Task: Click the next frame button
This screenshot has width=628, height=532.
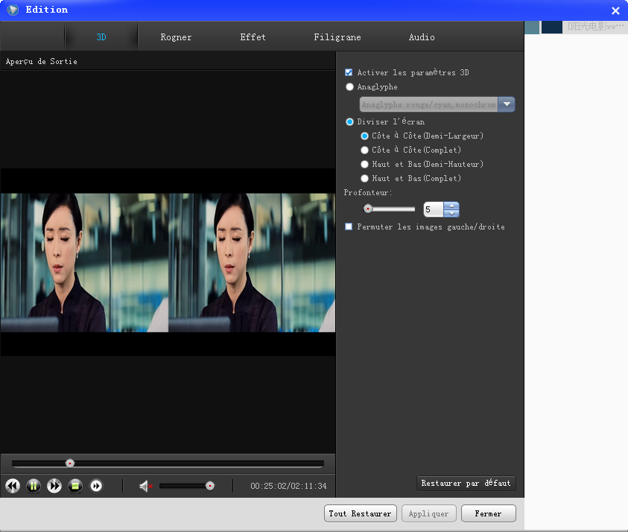Action: [96, 486]
